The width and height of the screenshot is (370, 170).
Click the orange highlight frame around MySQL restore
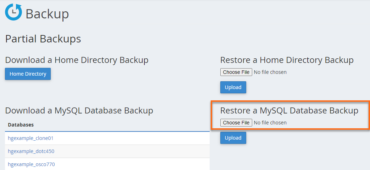click(x=290, y=101)
